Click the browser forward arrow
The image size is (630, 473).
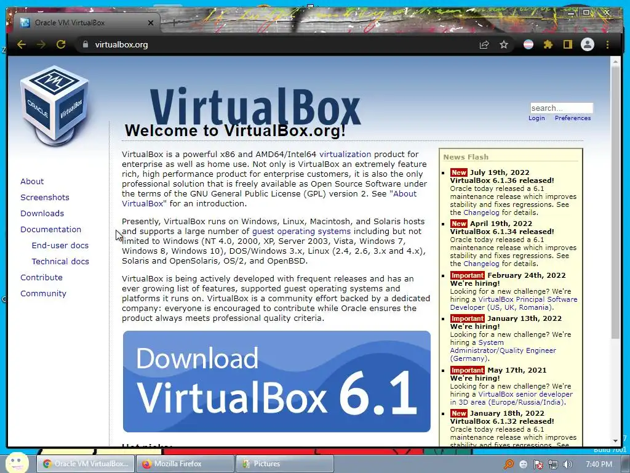click(41, 44)
